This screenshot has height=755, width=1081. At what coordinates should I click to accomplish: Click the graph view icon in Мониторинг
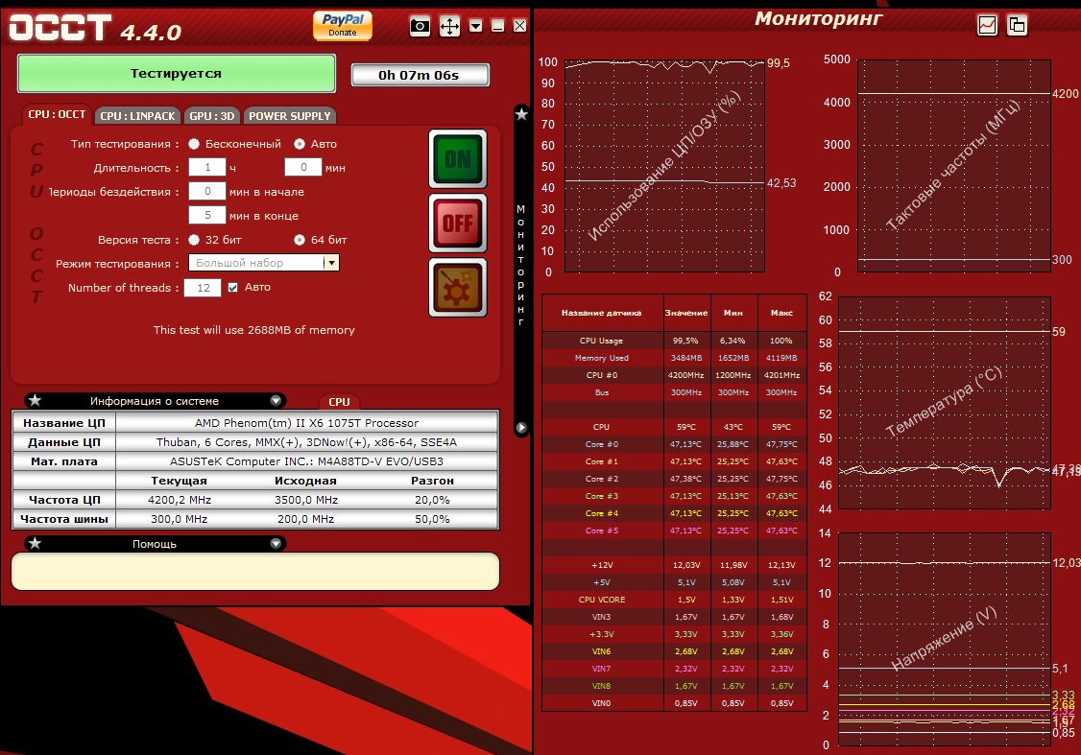(x=987, y=26)
